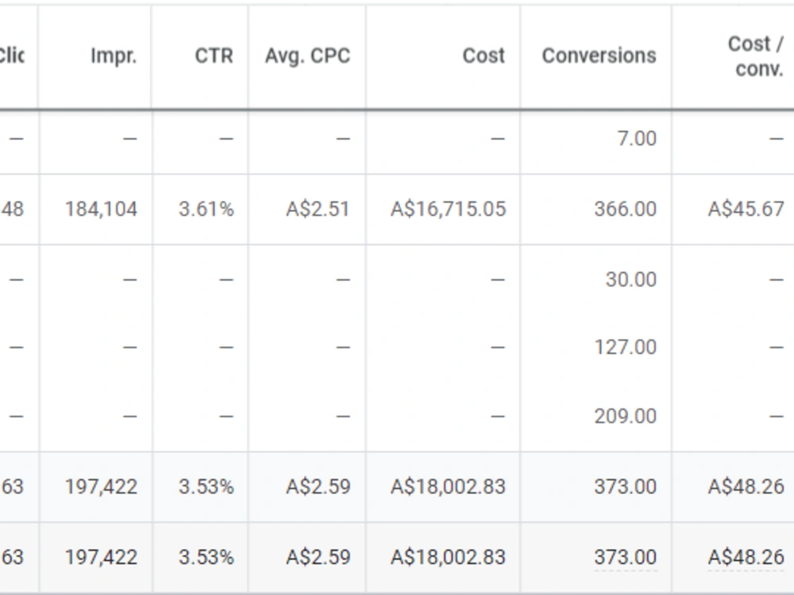Click the 184,104 impressions cell
The image size is (794, 595).
point(102,209)
